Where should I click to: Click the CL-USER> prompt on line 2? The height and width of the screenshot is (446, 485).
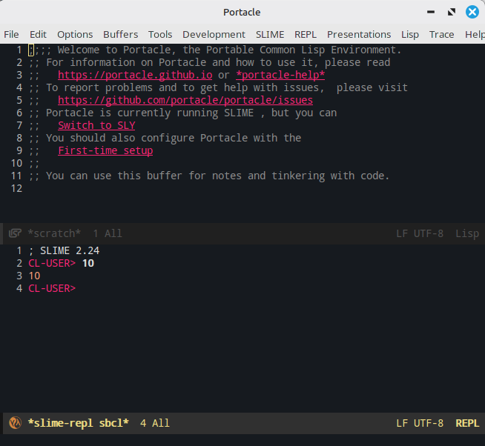[52, 263]
